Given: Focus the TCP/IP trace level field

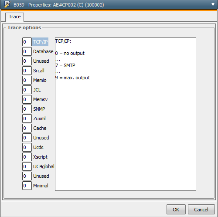Looking at the screenshot, I should pos(27,42).
